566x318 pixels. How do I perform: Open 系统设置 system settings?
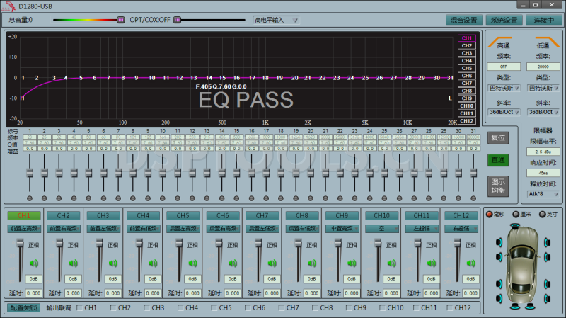(x=504, y=20)
